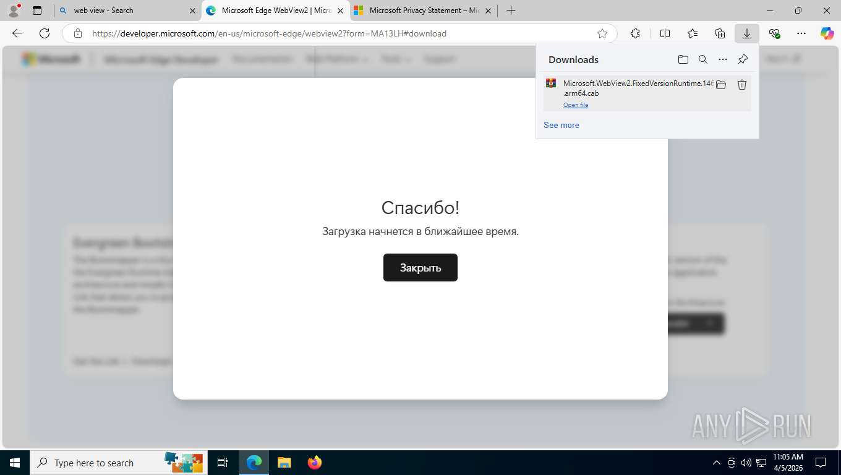Launch Firefox from the taskbar
Viewport: 841px width, 475px height.
click(x=315, y=463)
